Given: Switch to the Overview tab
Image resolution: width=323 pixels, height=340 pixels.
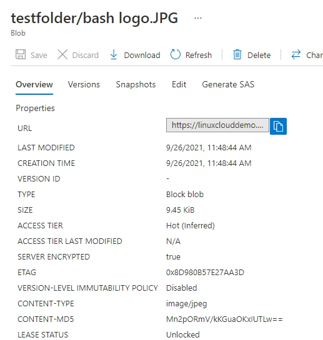Looking at the screenshot, I should coord(34,84).
